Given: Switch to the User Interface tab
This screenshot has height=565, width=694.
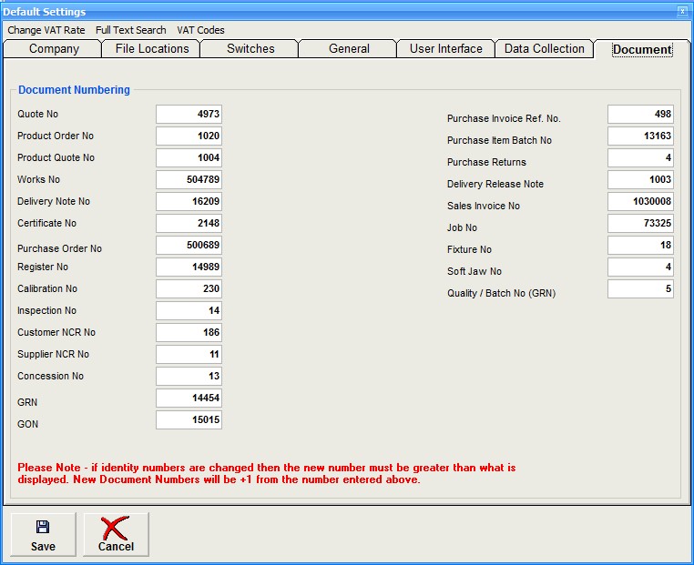Looking at the screenshot, I should coord(446,49).
